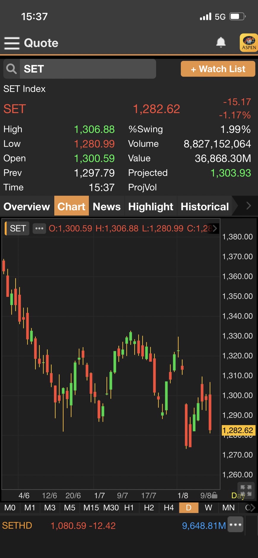
Task: Tap the 1/7 date label on chart axis
Action: [x=99, y=495]
